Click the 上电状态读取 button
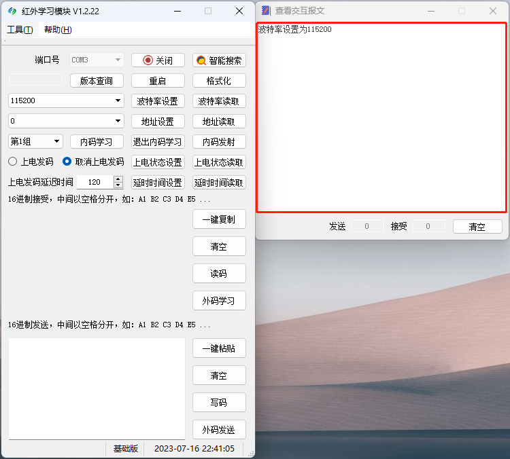The image size is (510, 459). (x=219, y=162)
